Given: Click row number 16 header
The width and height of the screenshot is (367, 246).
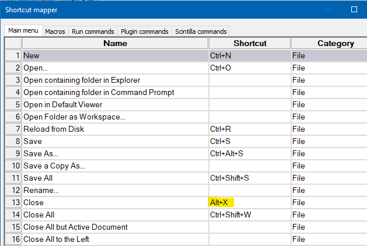Looking at the screenshot, I should pos(13,239).
